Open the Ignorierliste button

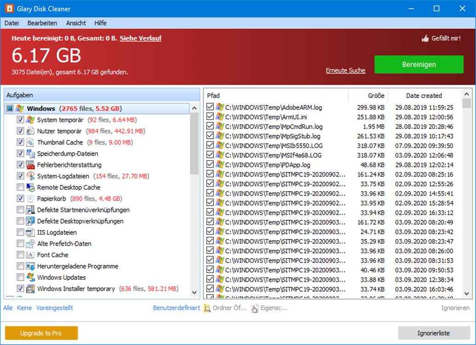[x=434, y=333]
